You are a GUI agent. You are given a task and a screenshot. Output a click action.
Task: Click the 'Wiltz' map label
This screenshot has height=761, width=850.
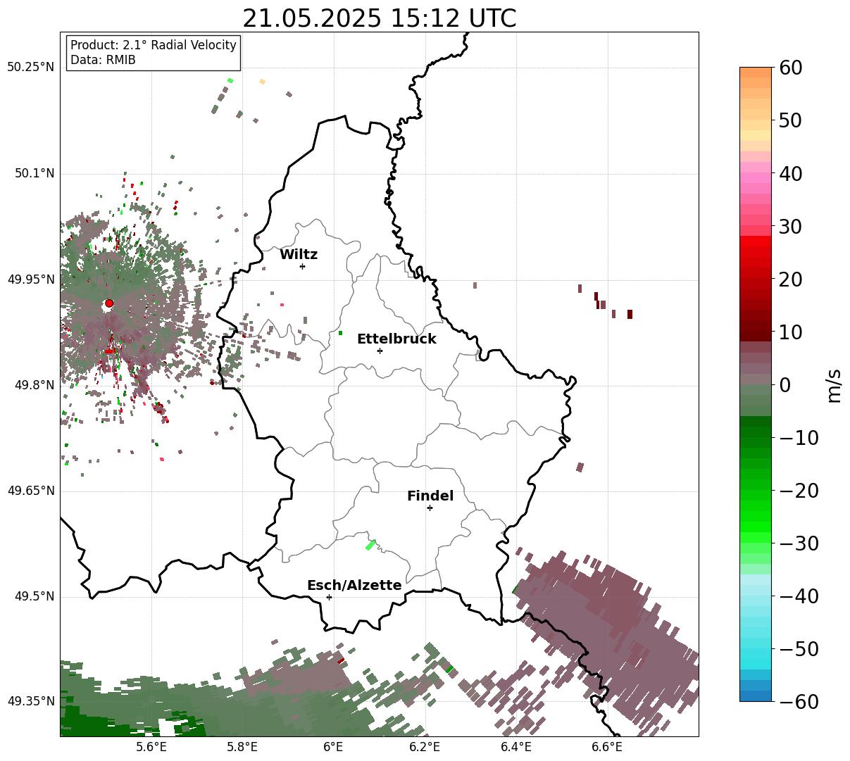[x=299, y=254]
